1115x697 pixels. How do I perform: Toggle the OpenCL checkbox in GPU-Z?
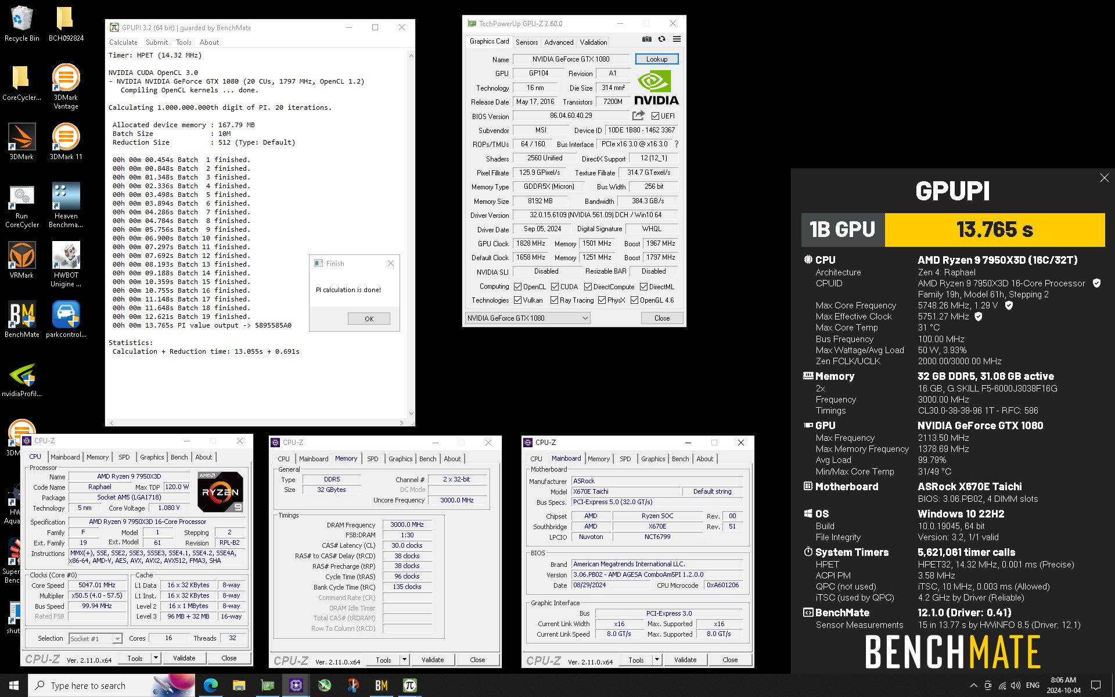tap(517, 287)
